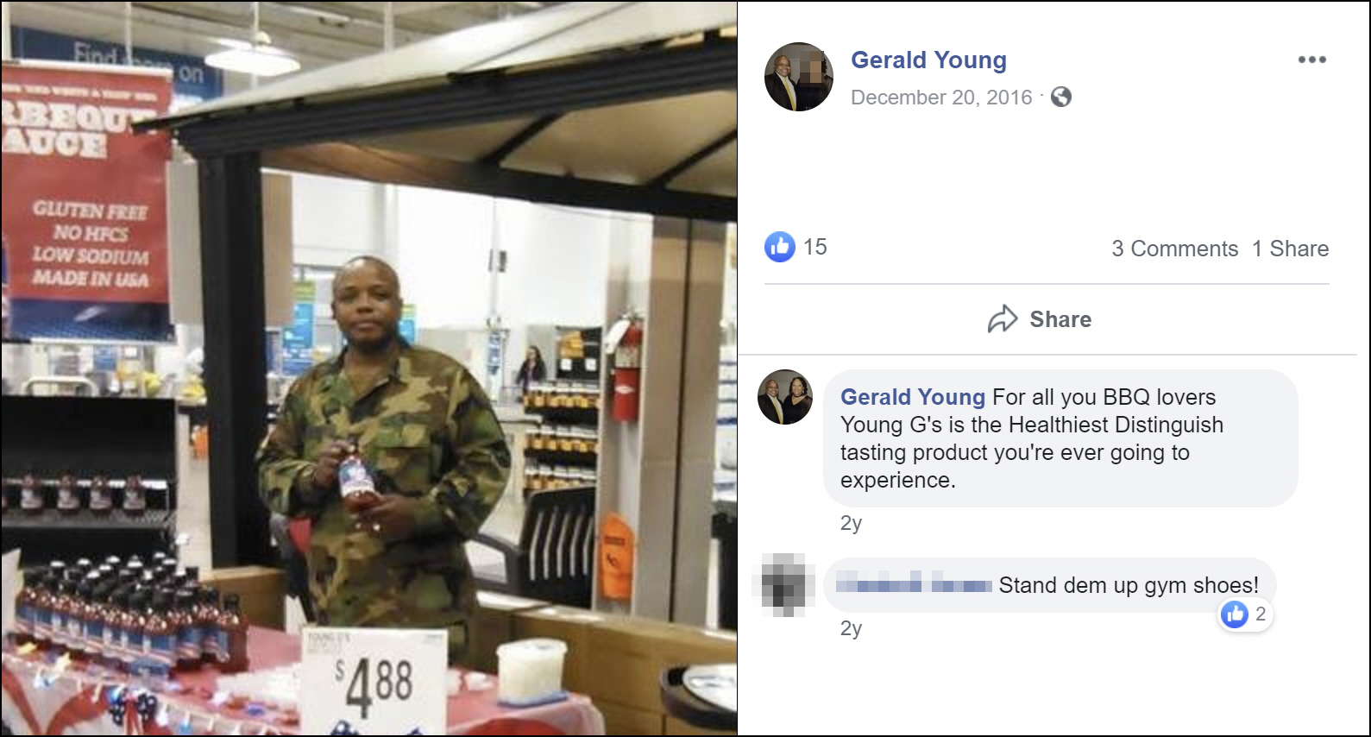Click the 2y timestamp under Gerald's comment
The height and width of the screenshot is (737, 1371).
pos(851,523)
